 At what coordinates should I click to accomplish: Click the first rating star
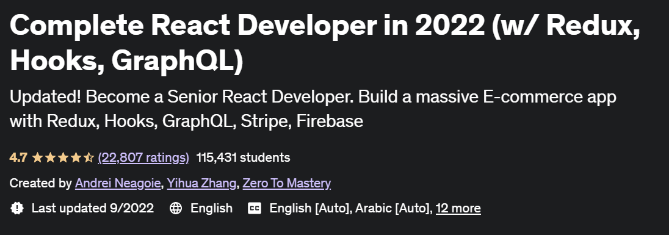point(37,157)
